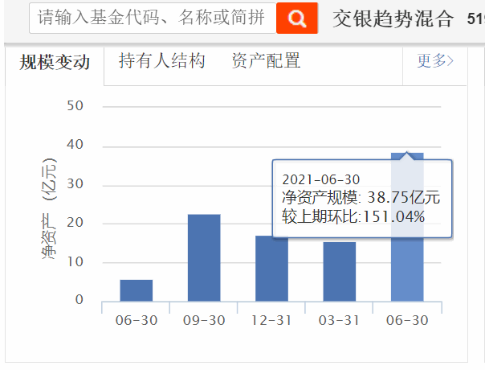
Task: Click the 交银趋势混合 fund title
Action: tap(393, 18)
